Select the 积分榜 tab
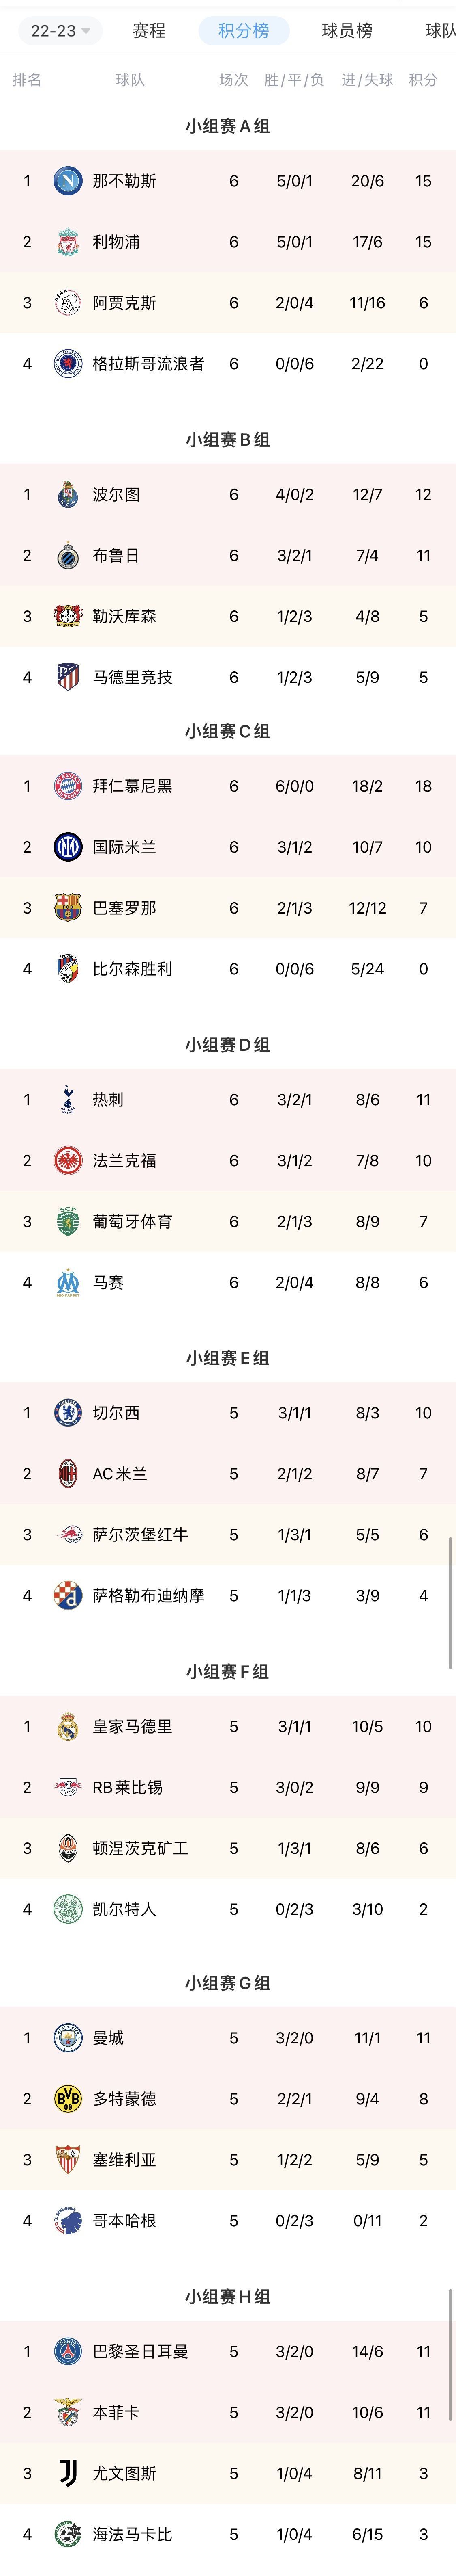This screenshot has height=2576, width=456. pos(244,31)
